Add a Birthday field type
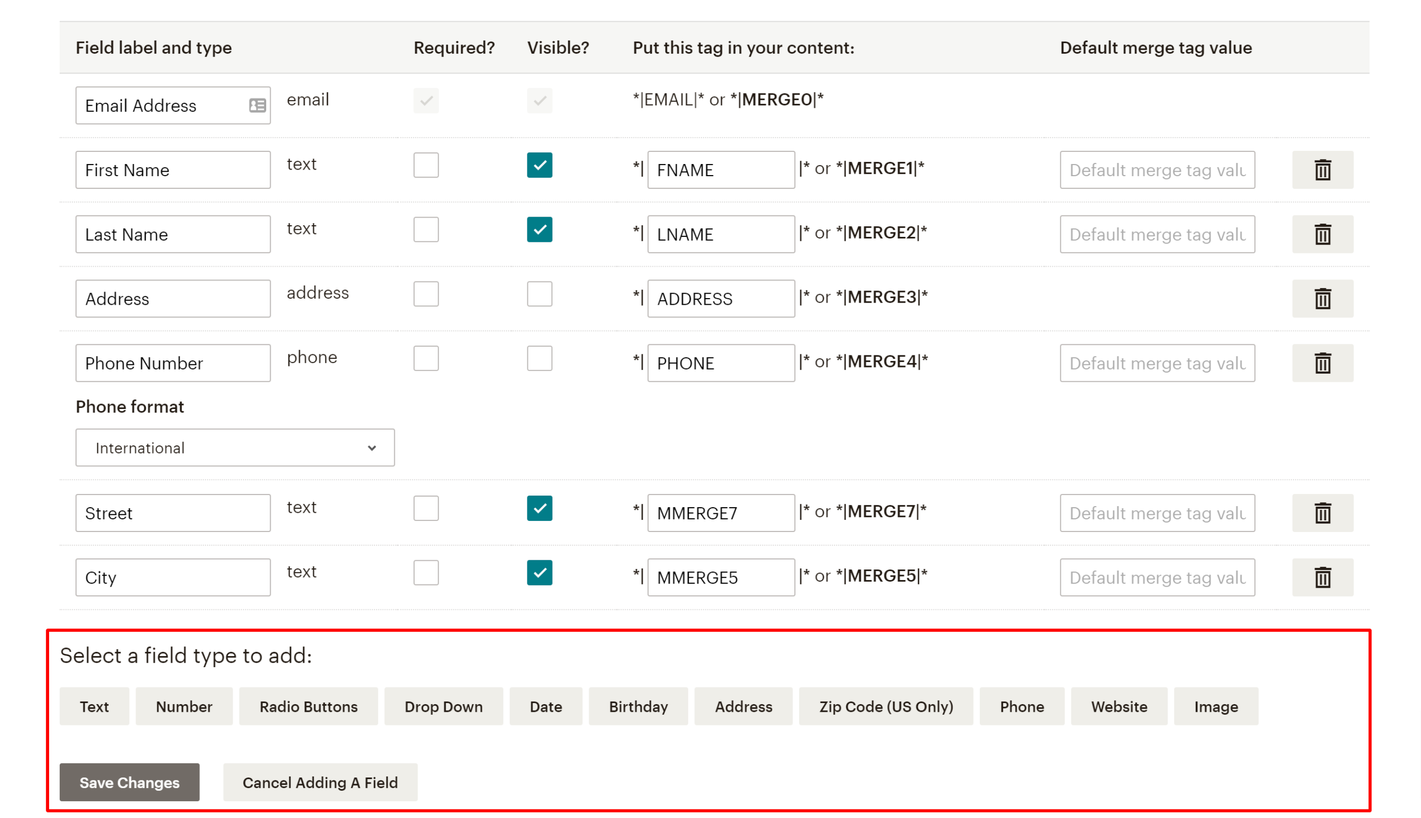Image resolution: width=1421 pixels, height=818 pixels. (x=638, y=706)
